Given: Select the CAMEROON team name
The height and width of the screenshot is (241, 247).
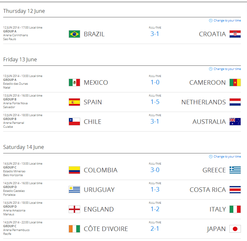Looking at the screenshot, I should [208, 82].
